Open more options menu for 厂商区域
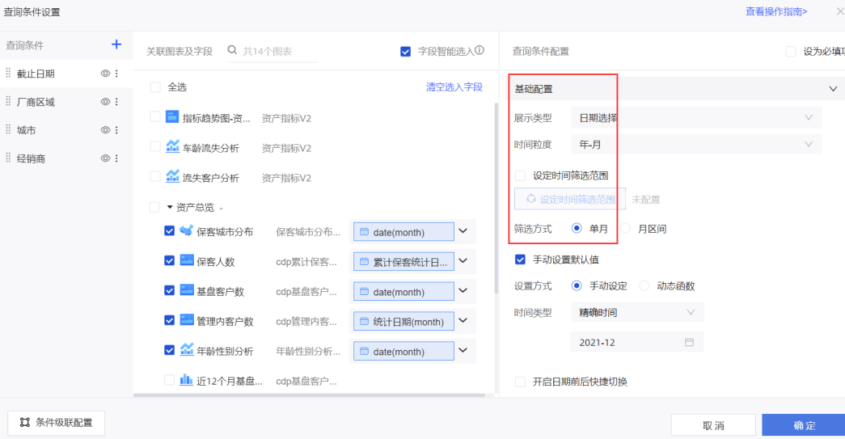The image size is (845, 439). click(x=116, y=102)
